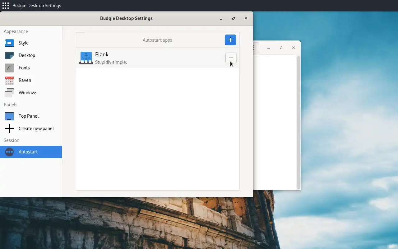
Task: Minimize the Budgie Desktop Settings window
Action: point(221,18)
